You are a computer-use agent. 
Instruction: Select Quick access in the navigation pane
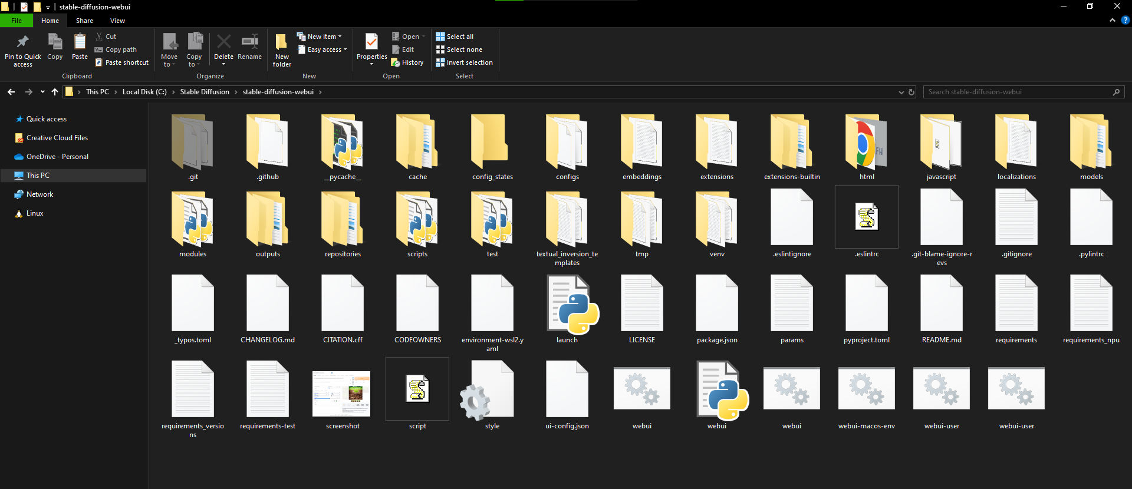(47, 119)
